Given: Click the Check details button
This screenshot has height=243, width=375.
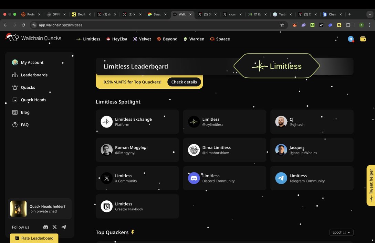Looking at the screenshot, I should click(184, 82).
